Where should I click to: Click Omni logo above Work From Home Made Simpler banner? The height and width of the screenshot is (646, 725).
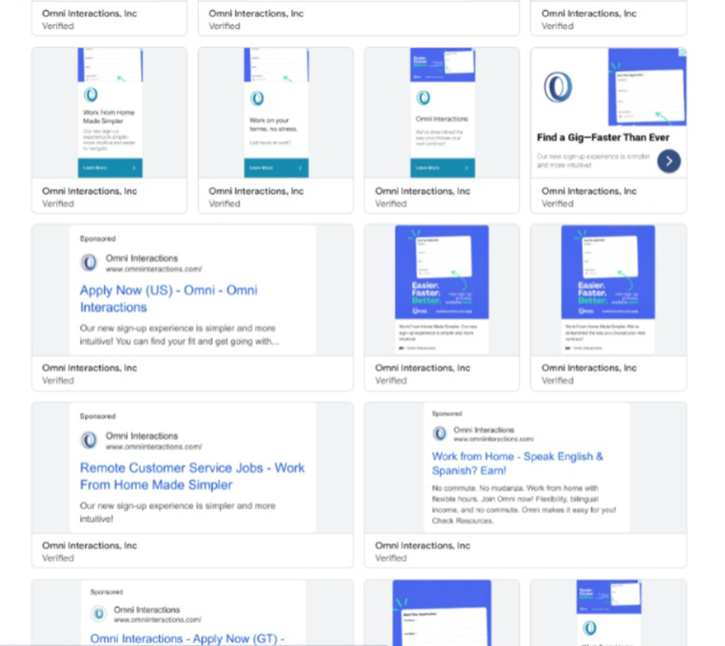(91, 95)
